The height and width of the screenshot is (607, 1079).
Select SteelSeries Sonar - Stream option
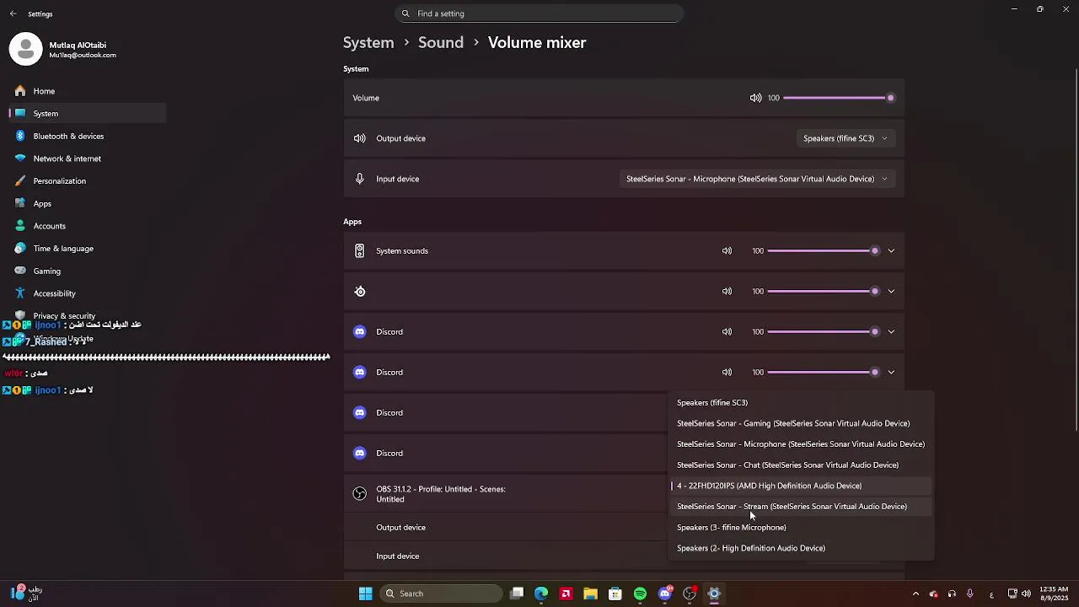coord(802,507)
